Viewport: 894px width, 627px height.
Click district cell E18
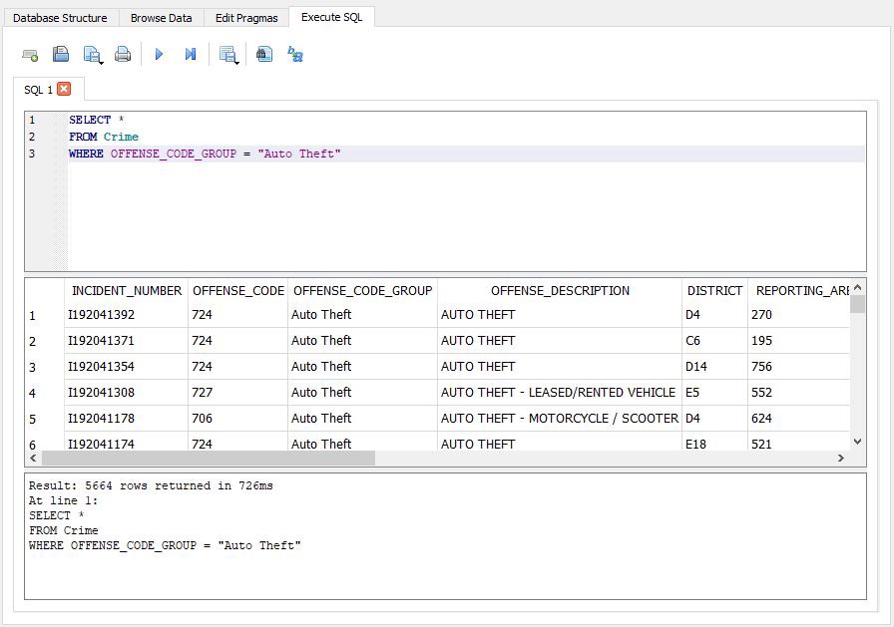714,442
